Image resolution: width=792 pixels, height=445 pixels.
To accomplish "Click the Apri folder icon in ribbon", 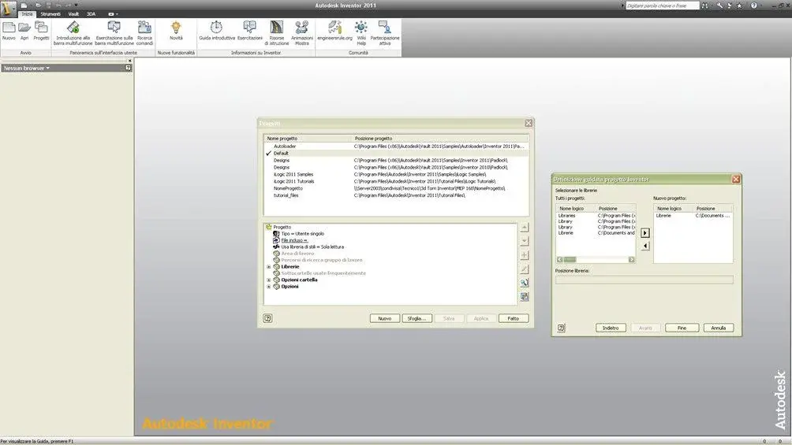I will pos(24,31).
